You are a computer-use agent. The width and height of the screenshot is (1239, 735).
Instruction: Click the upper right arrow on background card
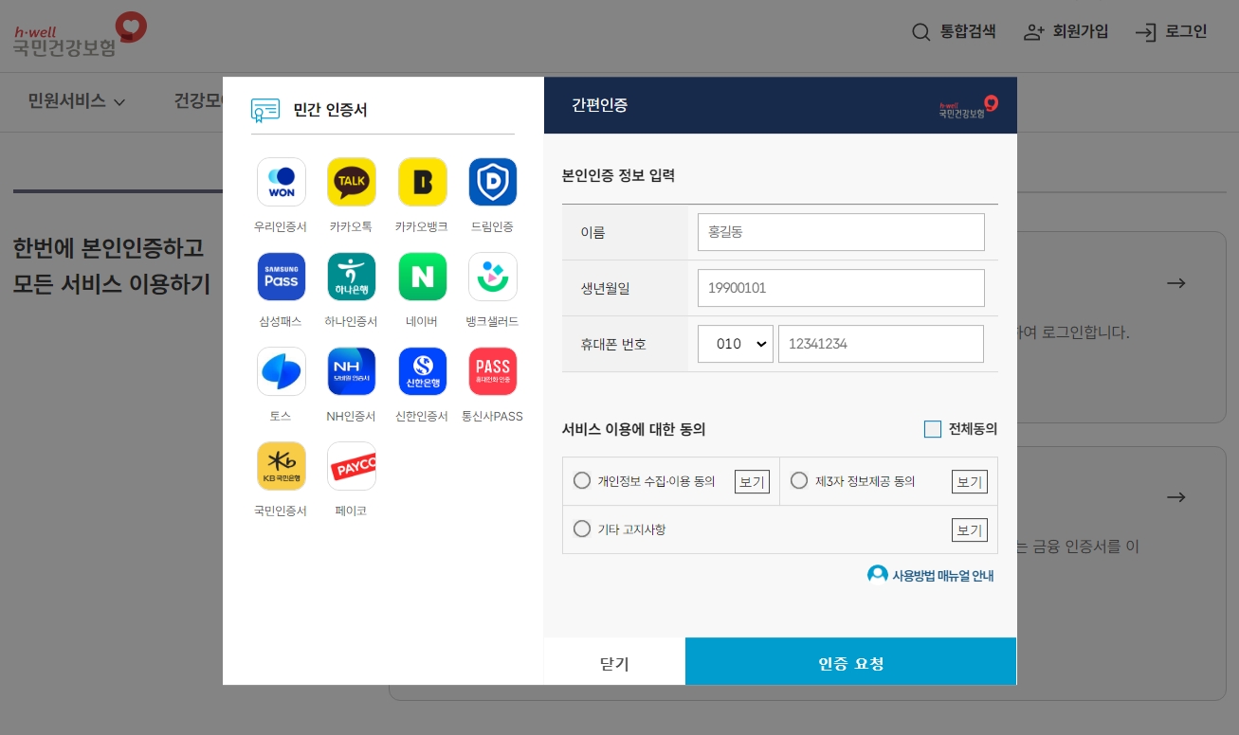(1176, 283)
